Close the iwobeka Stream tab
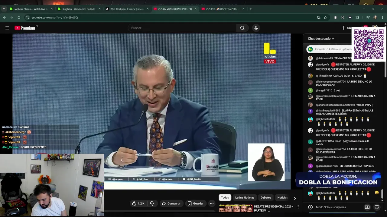 51,9
